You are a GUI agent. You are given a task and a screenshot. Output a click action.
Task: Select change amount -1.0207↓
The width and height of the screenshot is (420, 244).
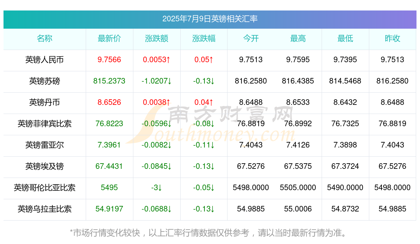click(156, 81)
